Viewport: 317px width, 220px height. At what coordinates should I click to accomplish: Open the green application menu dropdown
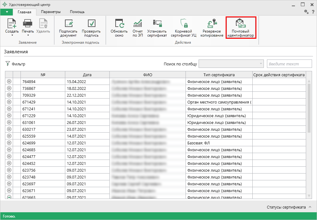pos(7,12)
